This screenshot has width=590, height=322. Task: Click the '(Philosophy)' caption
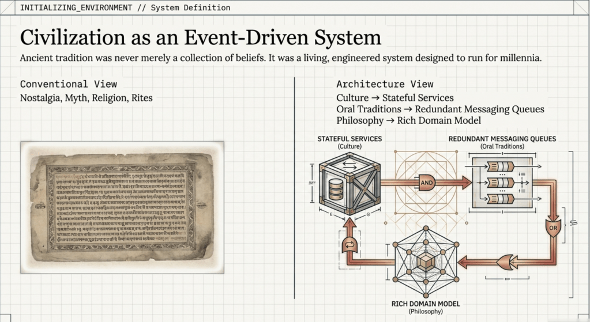tap(426, 312)
